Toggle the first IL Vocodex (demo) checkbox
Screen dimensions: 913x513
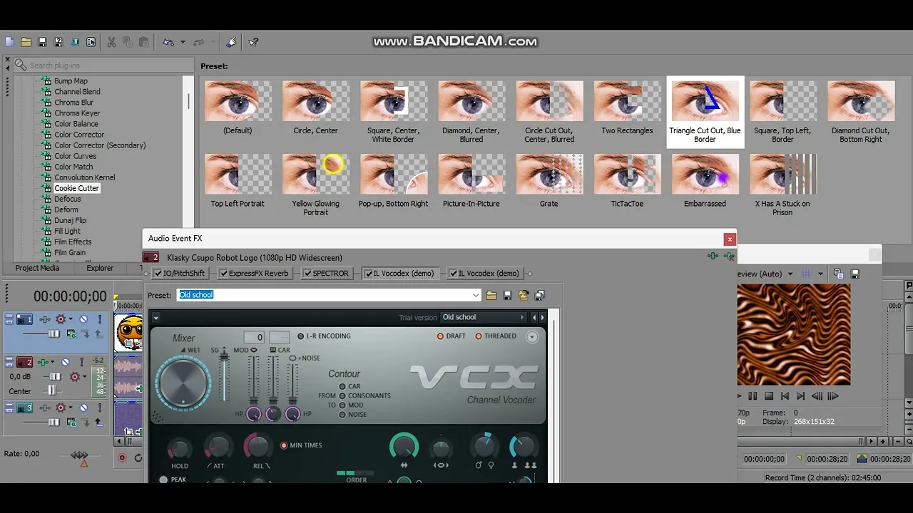click(369, 274)
